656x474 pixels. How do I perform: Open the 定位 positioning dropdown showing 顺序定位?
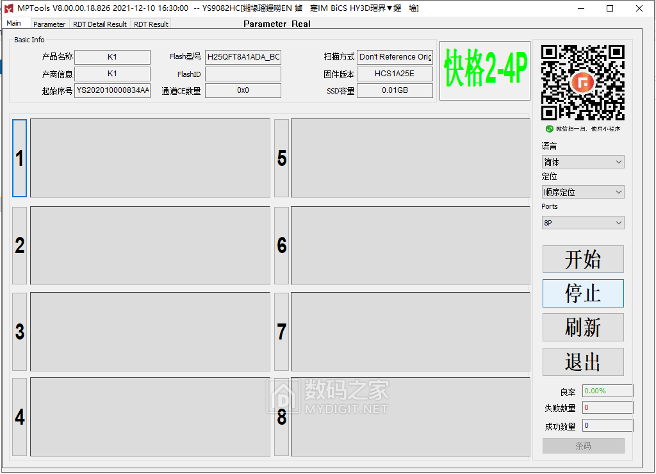point(582,192)
